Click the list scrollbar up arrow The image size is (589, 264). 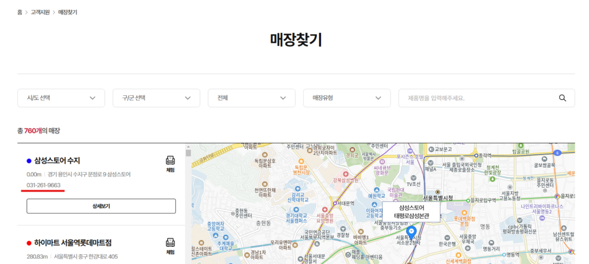(x=189, y=146)
